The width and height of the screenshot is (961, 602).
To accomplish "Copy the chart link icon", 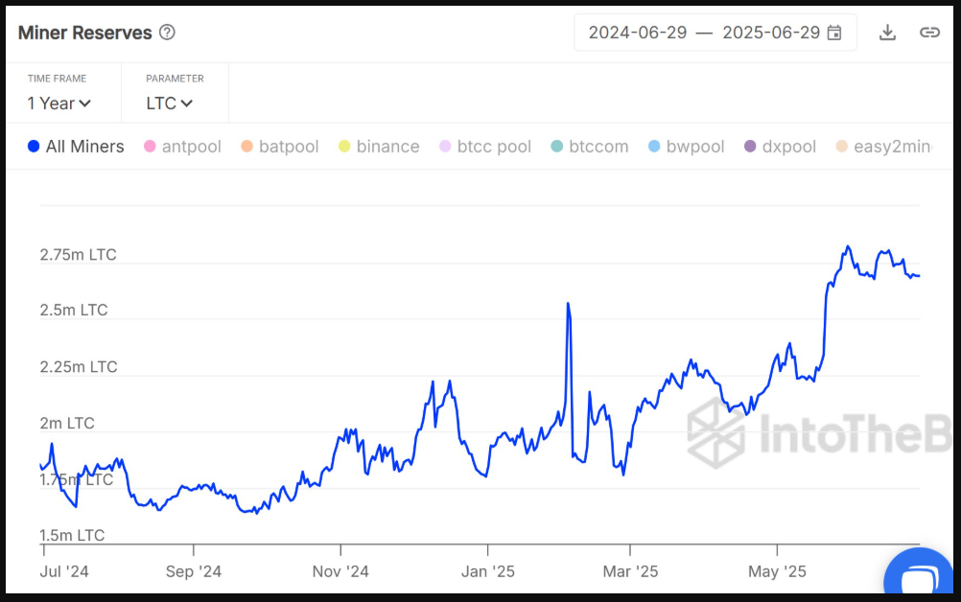I will click(929, 33).
